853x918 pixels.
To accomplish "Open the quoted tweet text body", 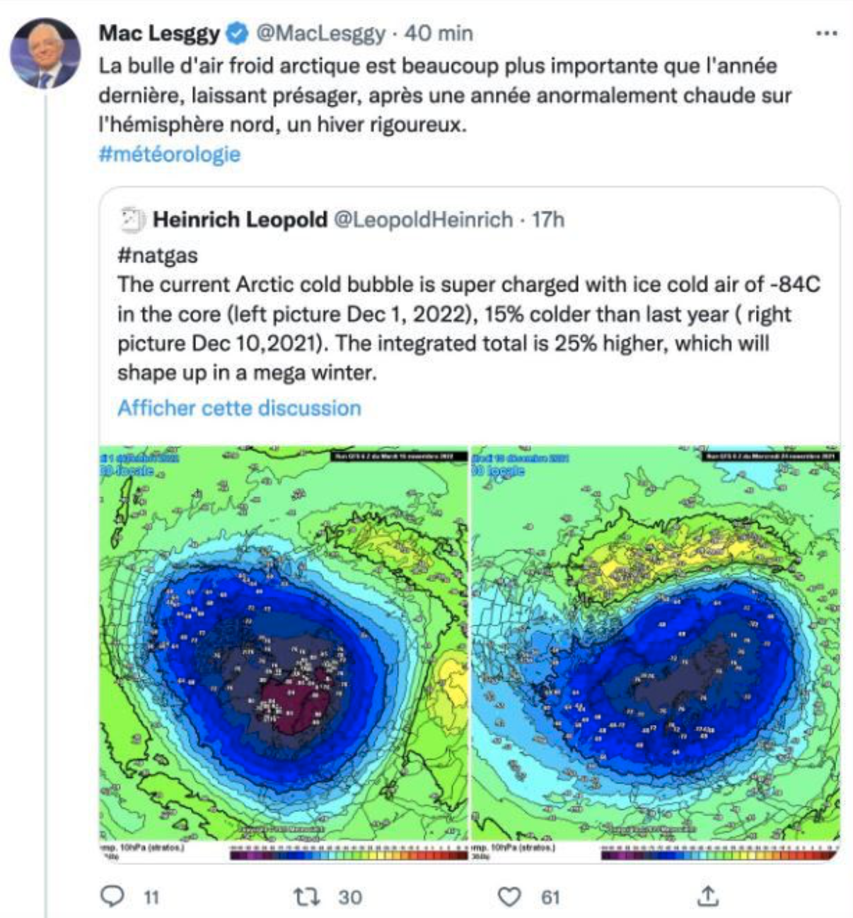I will click(469, 328).
